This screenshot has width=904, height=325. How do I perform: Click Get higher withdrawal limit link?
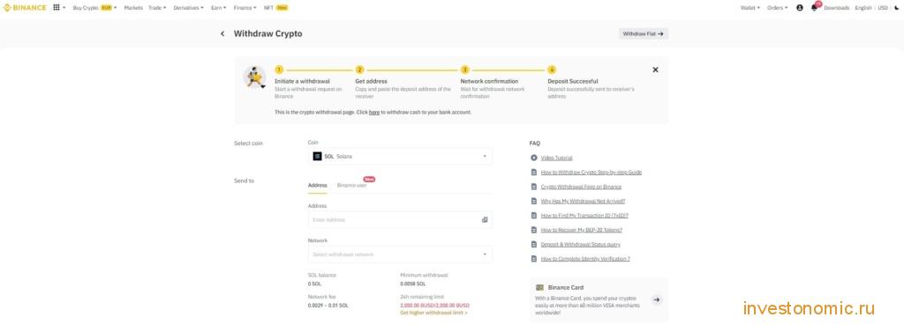pos(433,313)
